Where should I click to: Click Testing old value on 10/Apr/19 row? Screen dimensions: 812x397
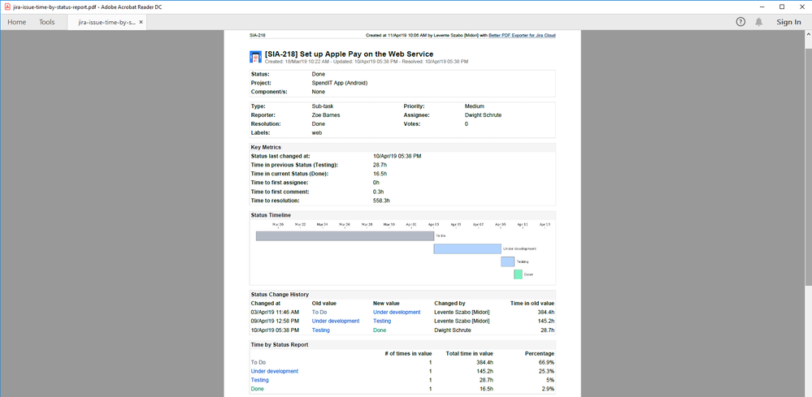(x=321, y=330)
